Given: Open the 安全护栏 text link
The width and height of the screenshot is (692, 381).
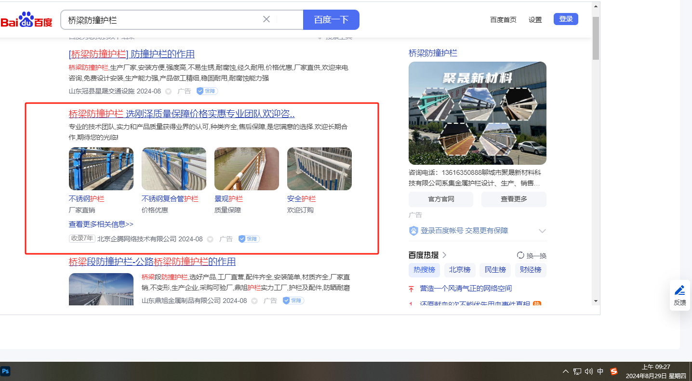Looking at the screenshot, I should click(302, 199).
